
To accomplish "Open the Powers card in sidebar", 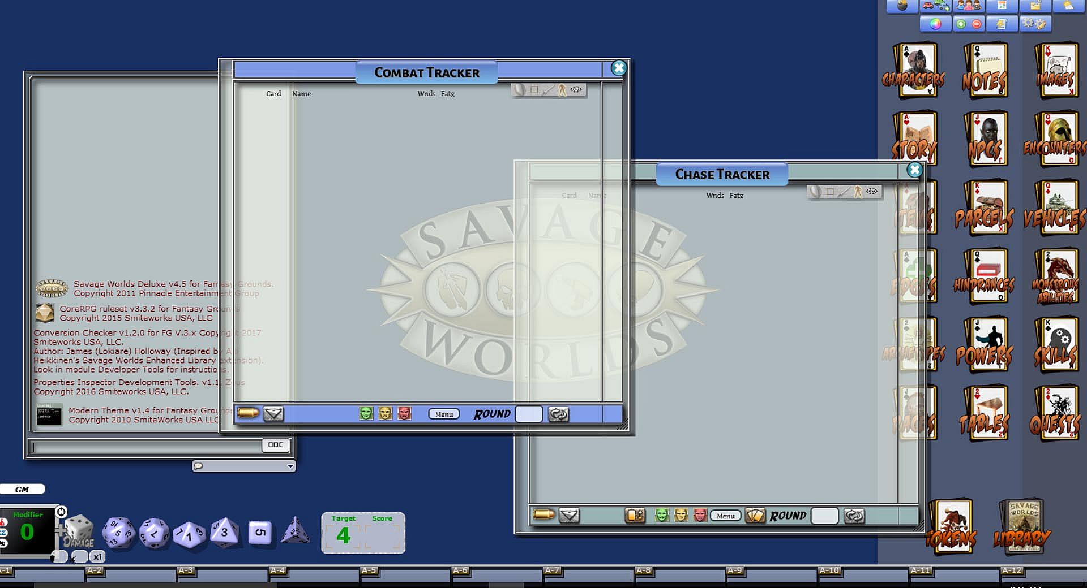I will 985,345.
